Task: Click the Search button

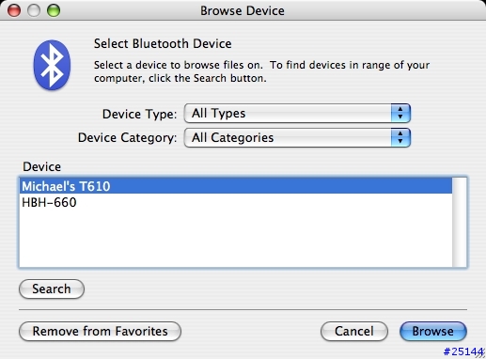Action: [x=52, y=289]
